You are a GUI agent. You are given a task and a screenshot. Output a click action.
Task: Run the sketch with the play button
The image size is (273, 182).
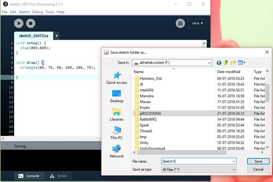(19, 23)
